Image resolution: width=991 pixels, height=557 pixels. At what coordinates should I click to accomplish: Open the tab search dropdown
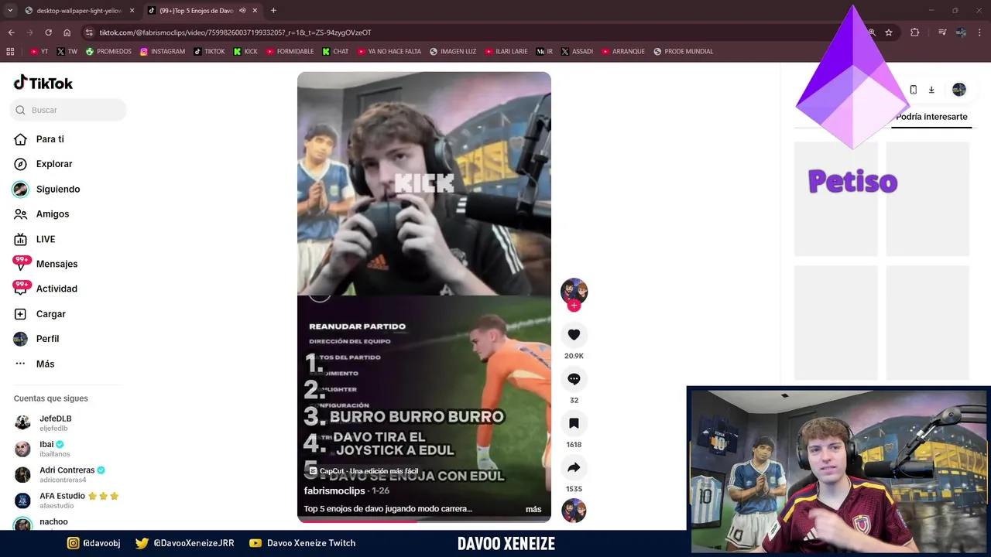coord(10,11)
